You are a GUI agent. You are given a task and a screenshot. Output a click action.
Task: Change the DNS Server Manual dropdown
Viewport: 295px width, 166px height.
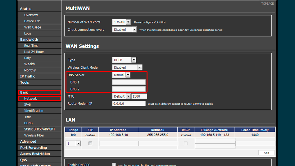(121, 75)
